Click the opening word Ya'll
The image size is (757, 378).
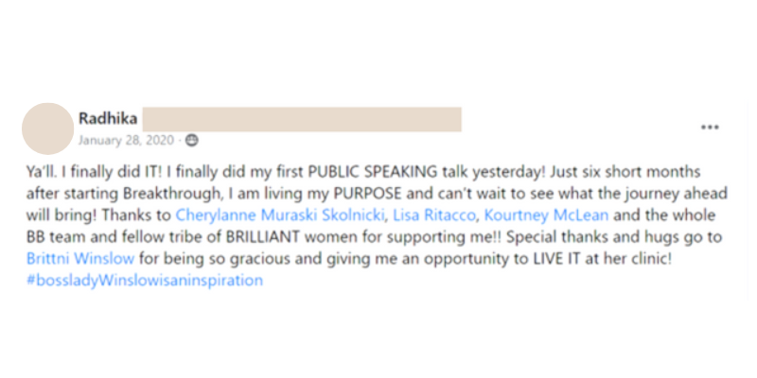40,172
